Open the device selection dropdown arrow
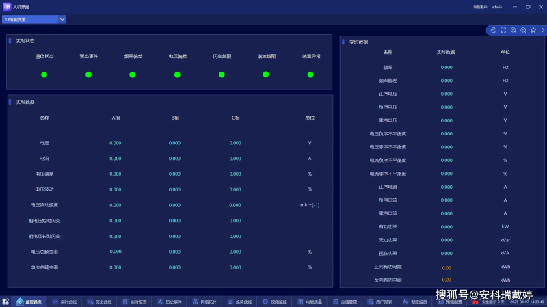Viewport: 547px width, 307px height. (x=62, y=20)
